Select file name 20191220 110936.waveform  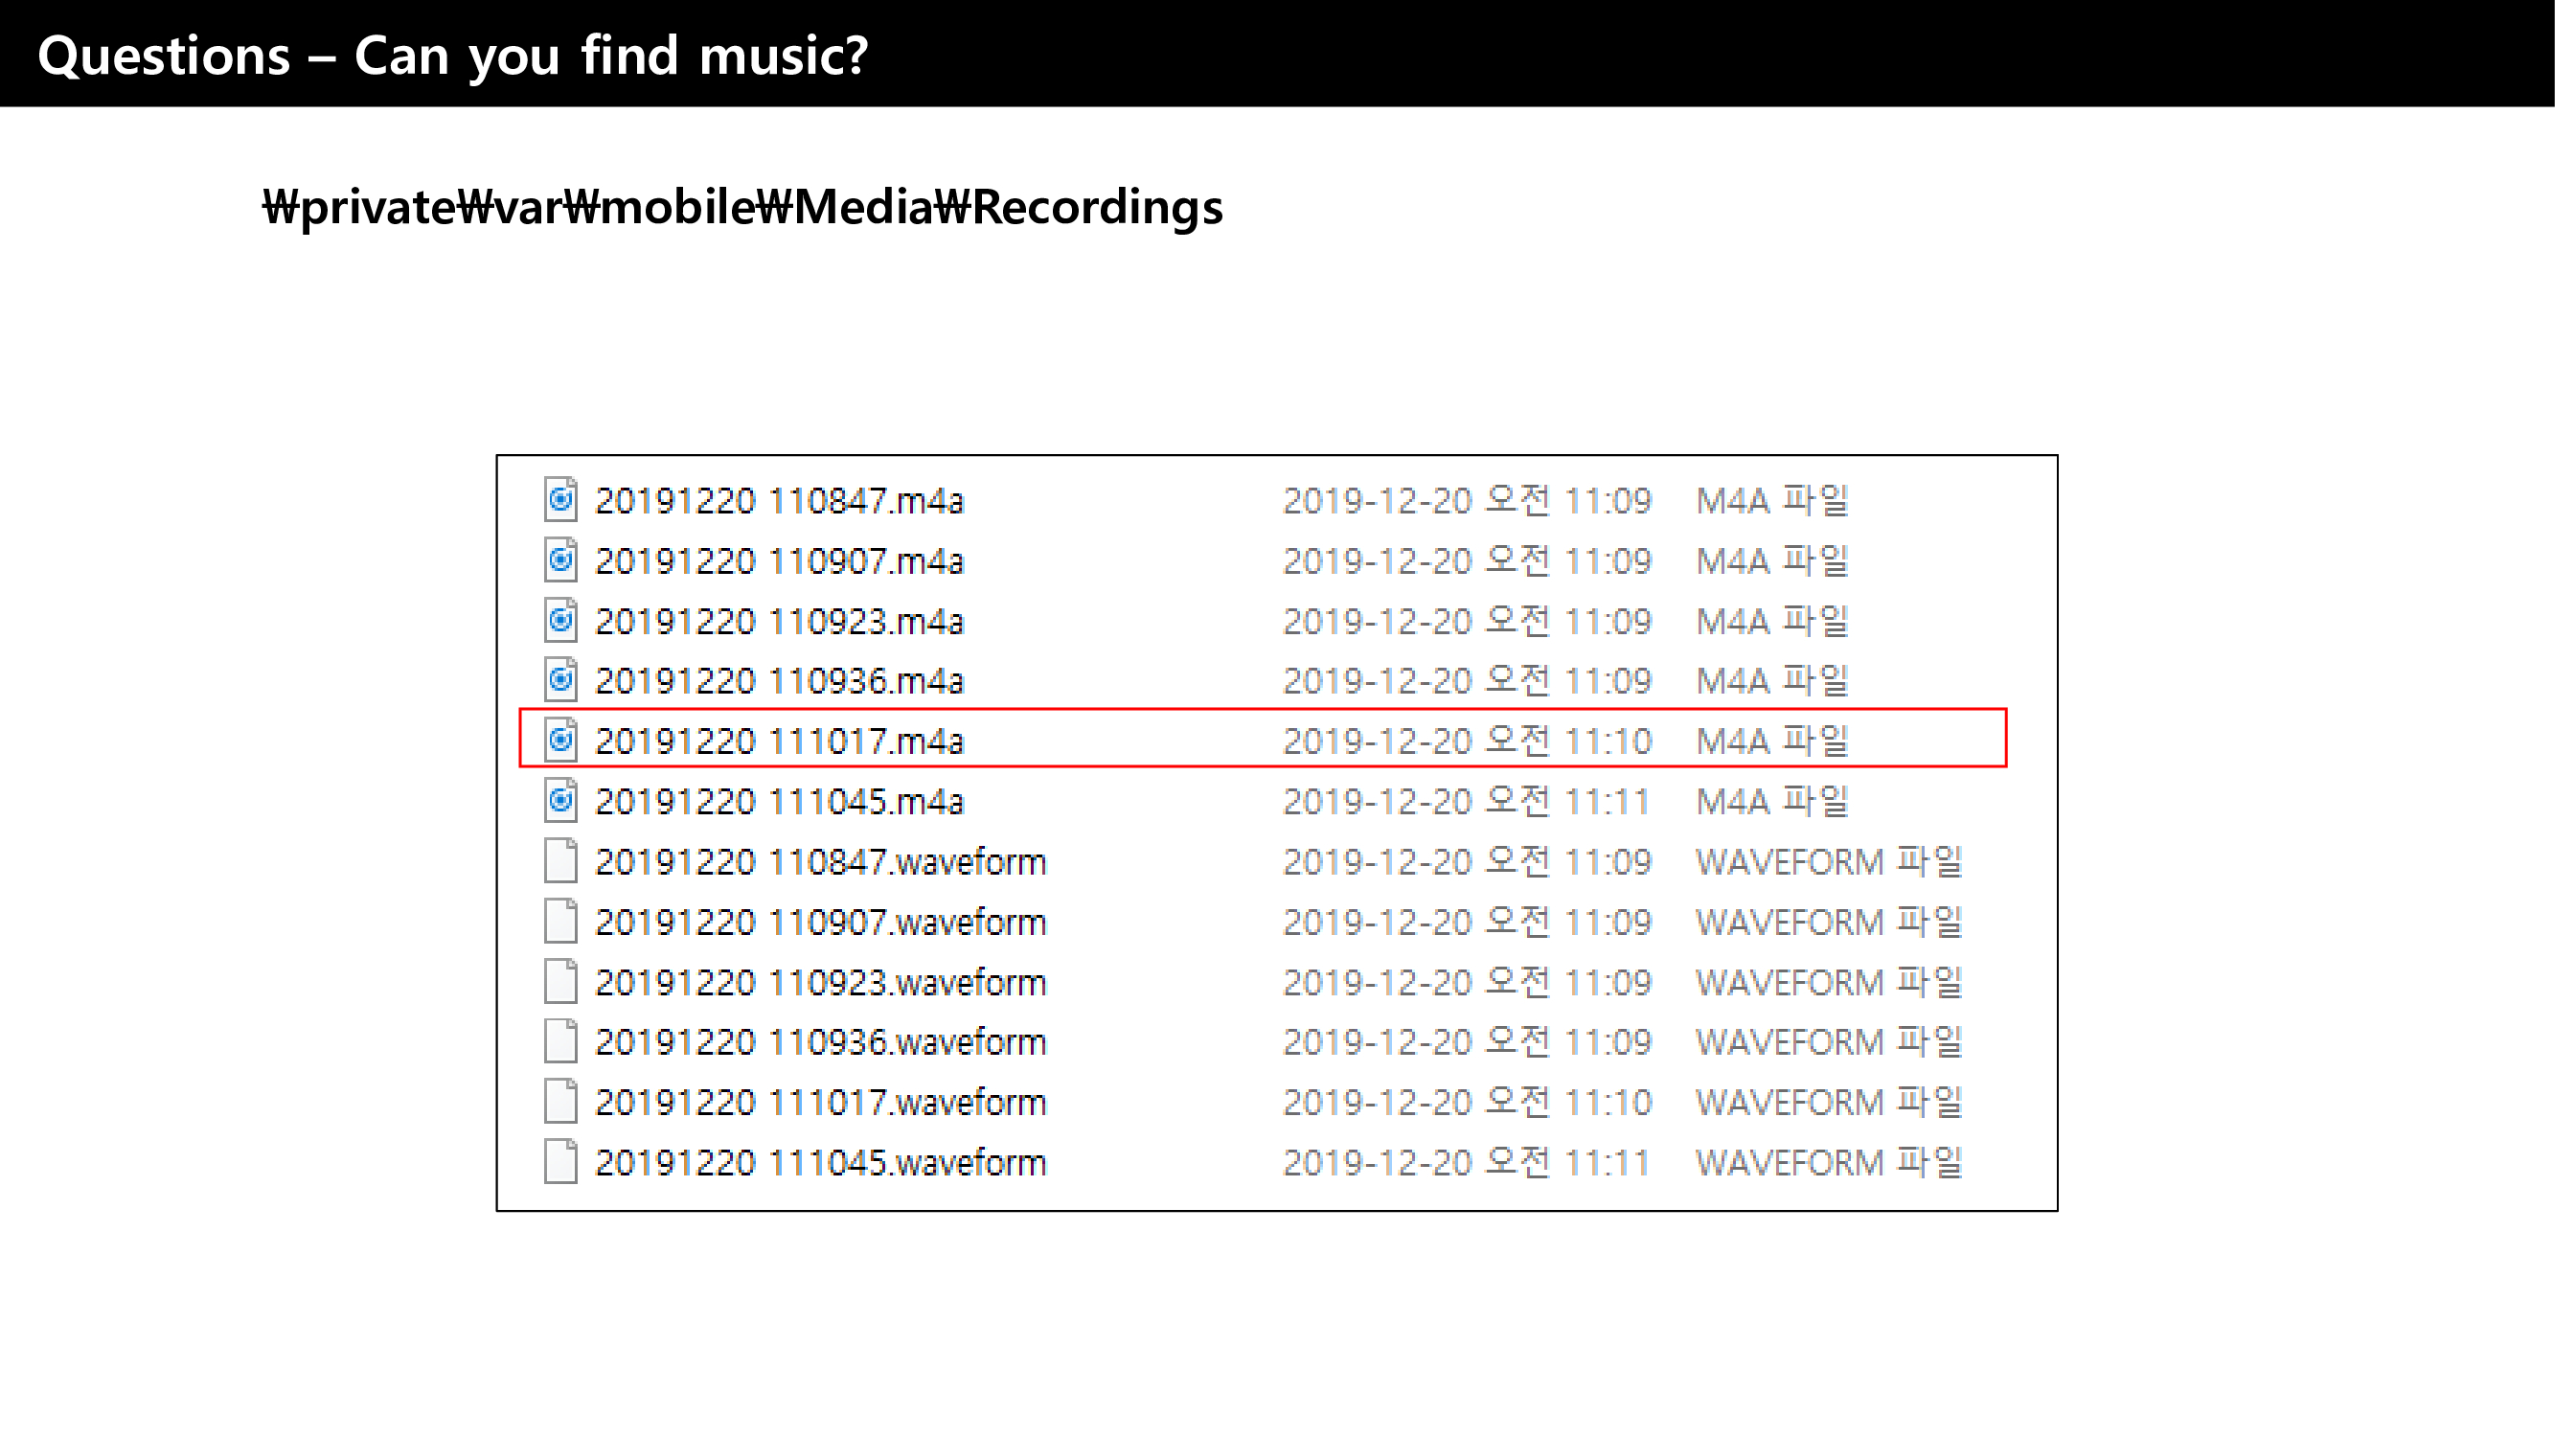[820, 1042]
